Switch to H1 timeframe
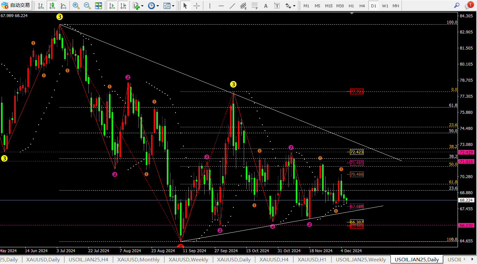This screenshot has height=264, width=477. pyautogui.click(x=351, y=6)
